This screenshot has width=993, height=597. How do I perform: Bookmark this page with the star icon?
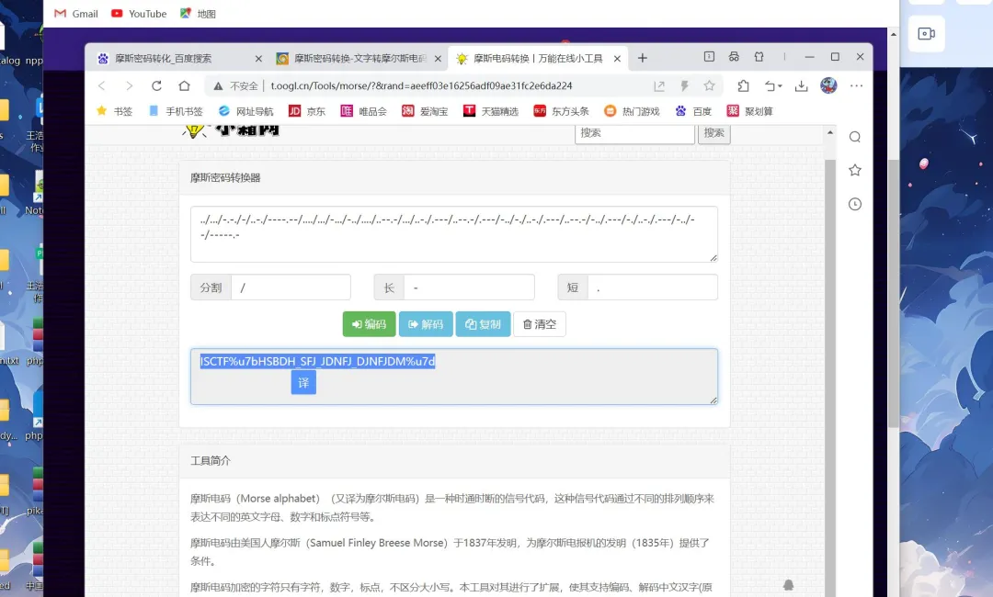point(709,85)
